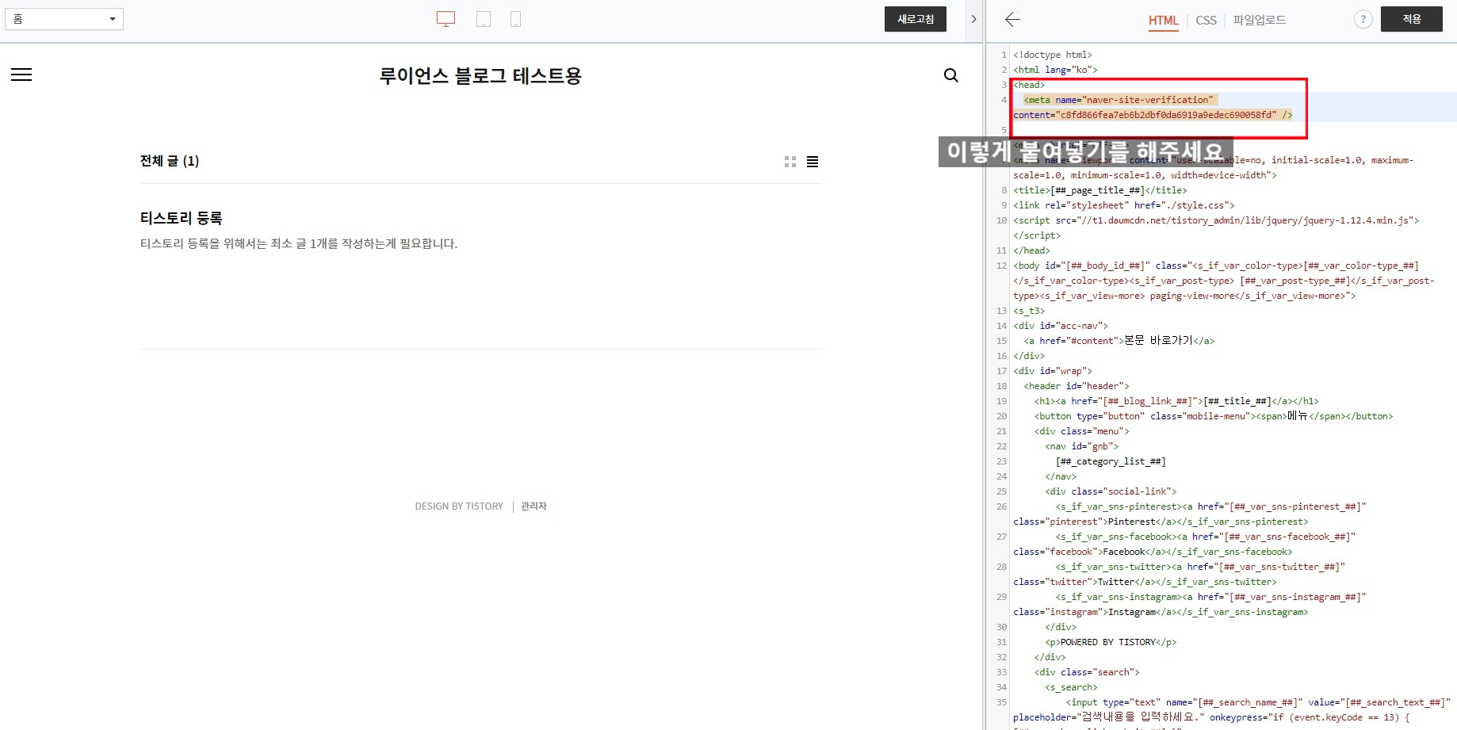The width and height of the screenshot is (1457, 730).
Task: Click the <div class="menu"> line
Action: 1081,431
